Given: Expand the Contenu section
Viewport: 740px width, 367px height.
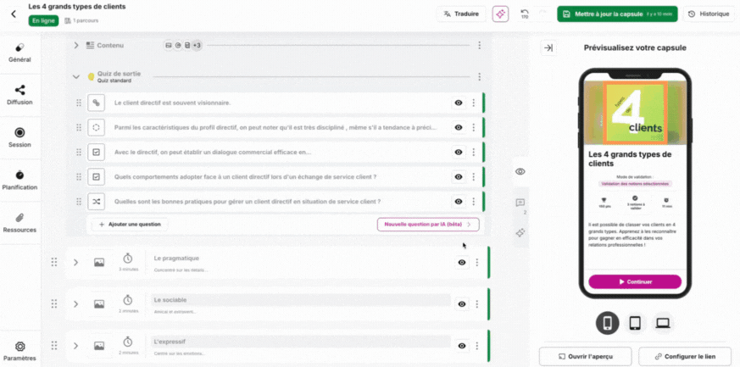Looking at the screenshot, I should (x=76, y=45).
